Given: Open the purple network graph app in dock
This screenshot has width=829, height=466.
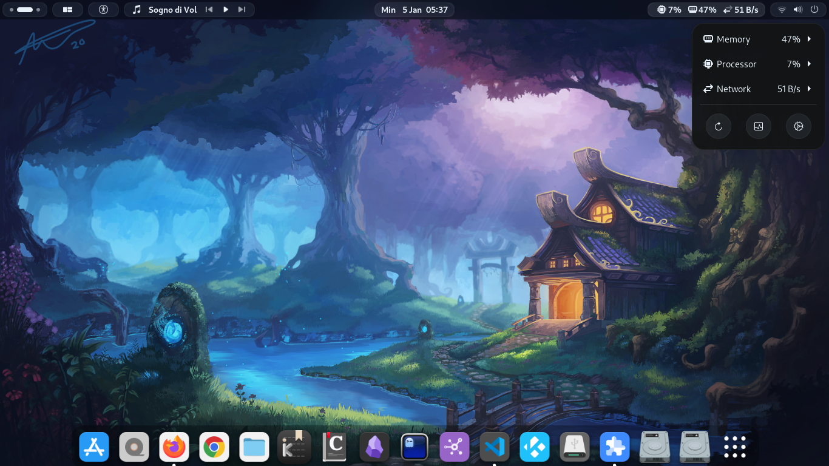Looking at the screenshot, I should tap(455, 447).
